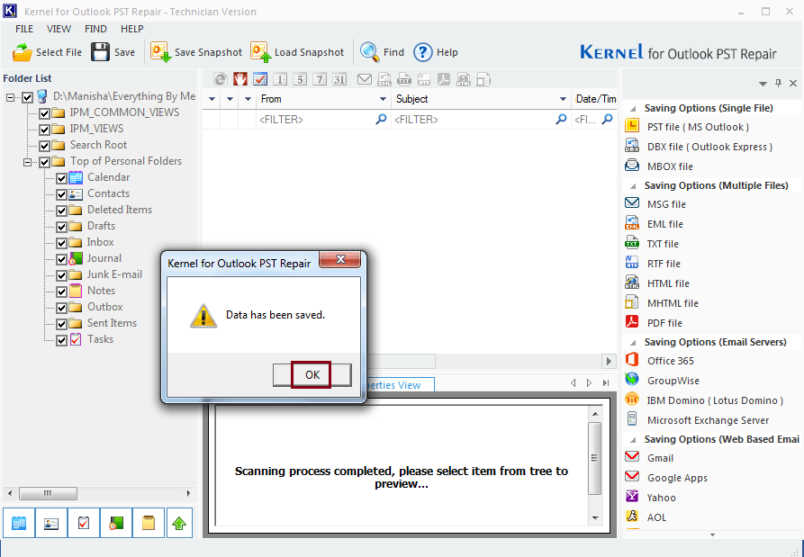Collapse Saving Options (Web Based Email) section

(633, 440)
